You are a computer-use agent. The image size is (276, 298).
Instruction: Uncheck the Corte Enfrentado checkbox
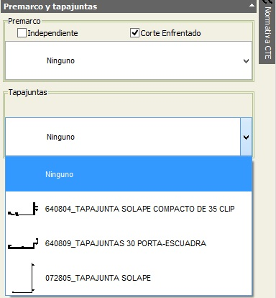point(134,33)
